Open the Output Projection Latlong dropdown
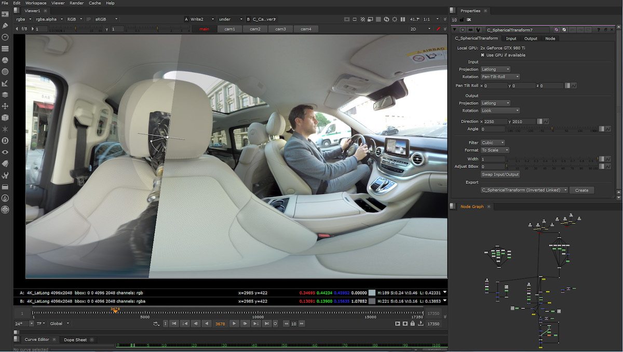 (x=495, y=103)
